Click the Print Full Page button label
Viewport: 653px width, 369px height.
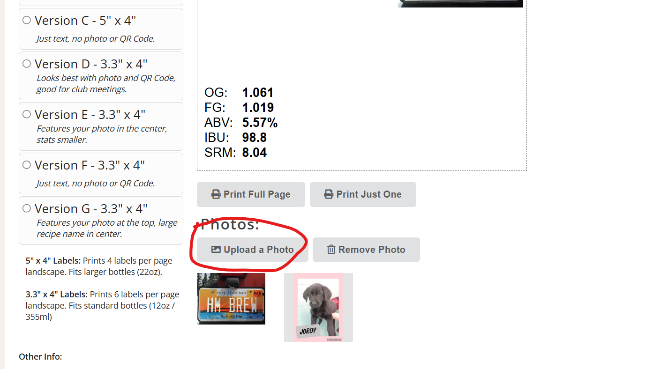point(257,194)
